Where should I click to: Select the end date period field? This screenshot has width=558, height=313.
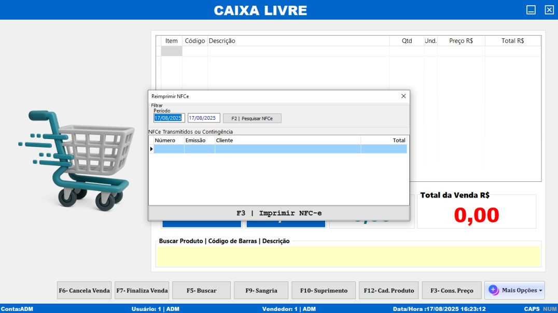point(204,118)
